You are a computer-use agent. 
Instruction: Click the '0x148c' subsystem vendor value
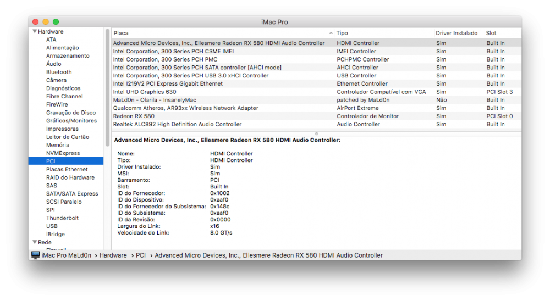(x=220, y=207)
